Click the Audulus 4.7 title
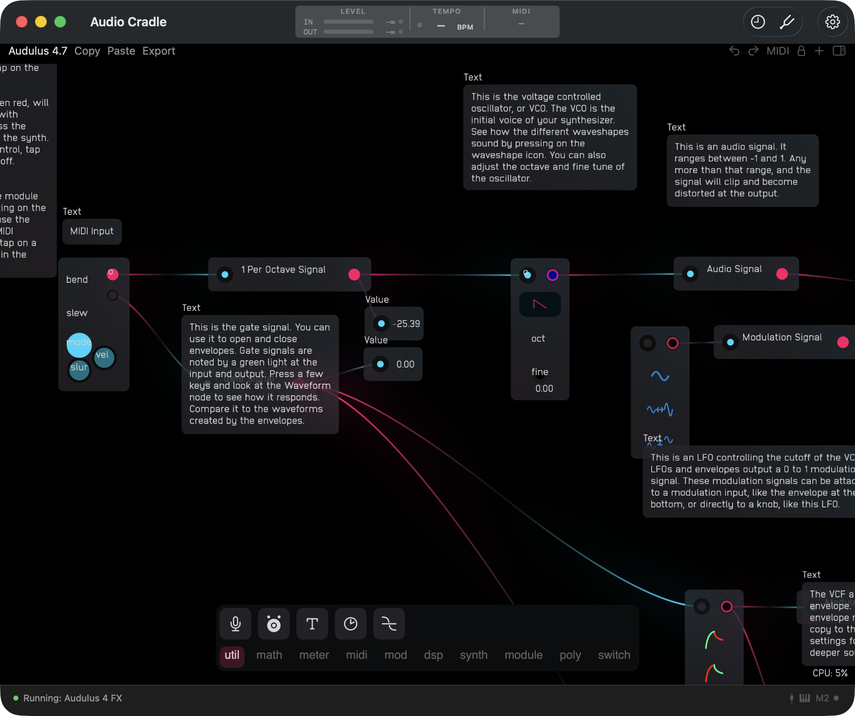The width and height of the screenshot is (855, 716). point(38,51)
